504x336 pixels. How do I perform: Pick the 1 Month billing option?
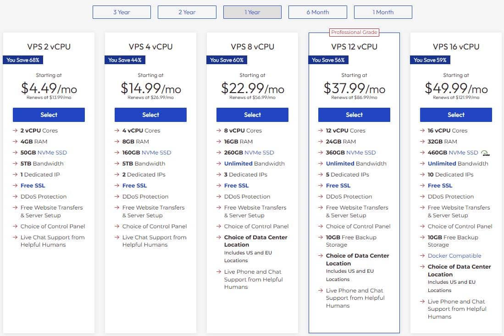click(383, 12)
